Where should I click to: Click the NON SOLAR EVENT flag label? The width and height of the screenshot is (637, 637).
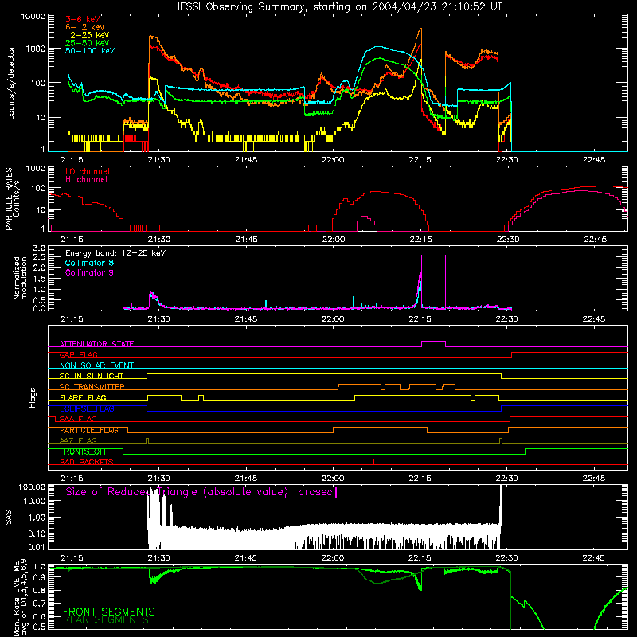(96, 365)
